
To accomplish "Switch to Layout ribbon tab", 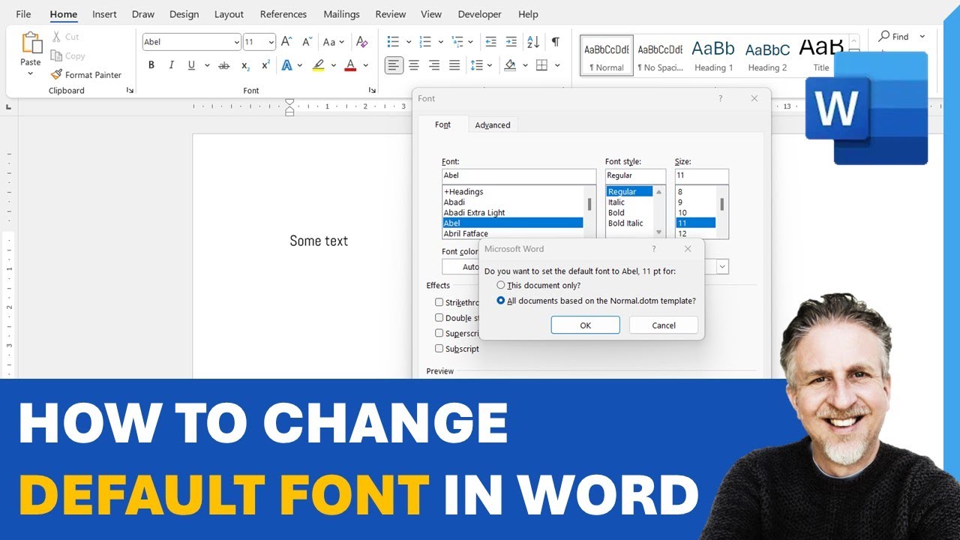I will pos(229,14).
